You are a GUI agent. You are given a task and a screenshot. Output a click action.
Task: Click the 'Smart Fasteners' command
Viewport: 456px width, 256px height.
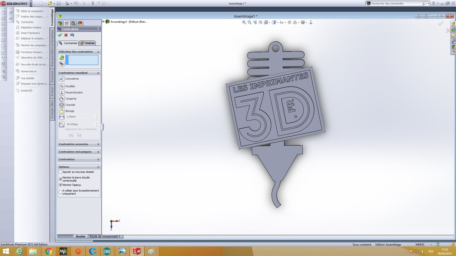tap(28, 33)
